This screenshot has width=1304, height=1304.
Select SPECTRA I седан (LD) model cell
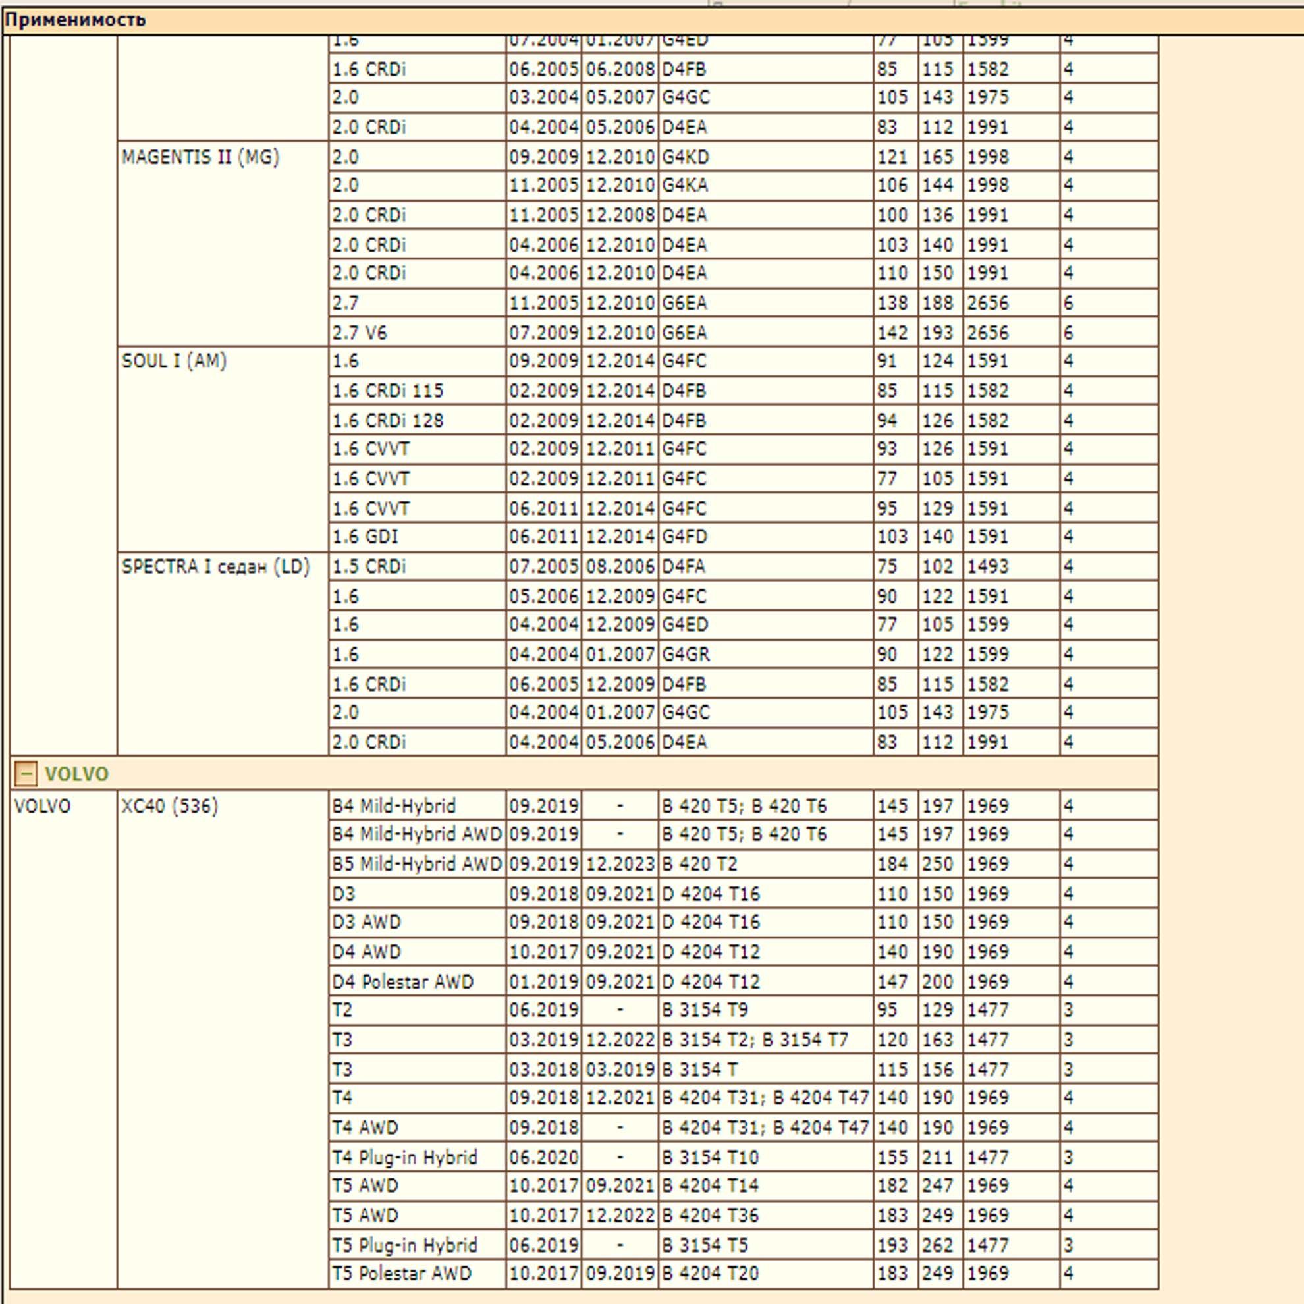(215, 566)
